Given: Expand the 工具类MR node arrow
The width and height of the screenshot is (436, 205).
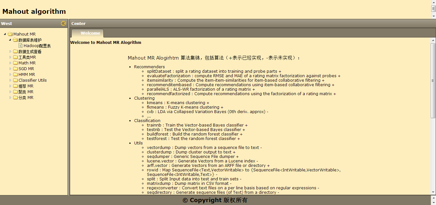Looking at the screenshot, I should 10,57.
